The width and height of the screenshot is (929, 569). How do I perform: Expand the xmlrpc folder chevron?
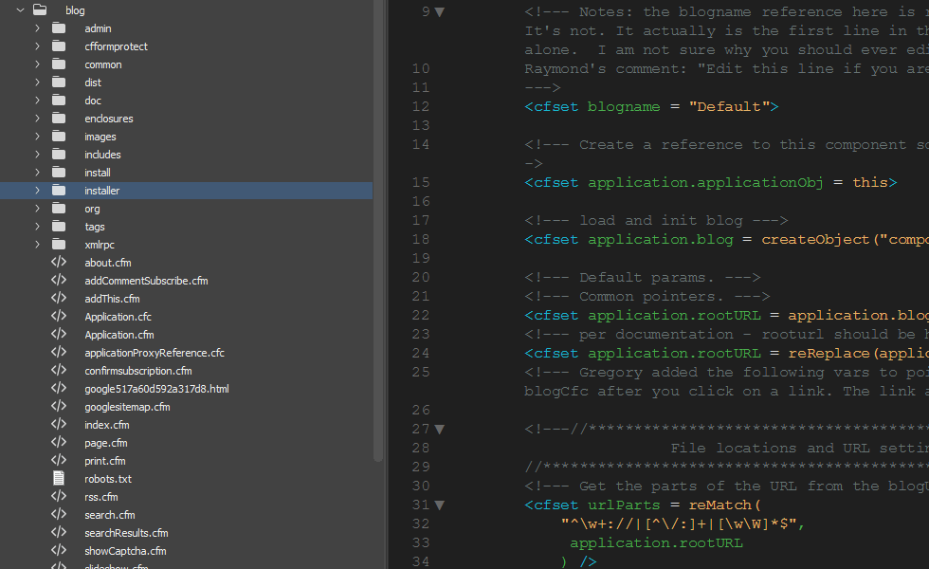(x=37, y=245)
